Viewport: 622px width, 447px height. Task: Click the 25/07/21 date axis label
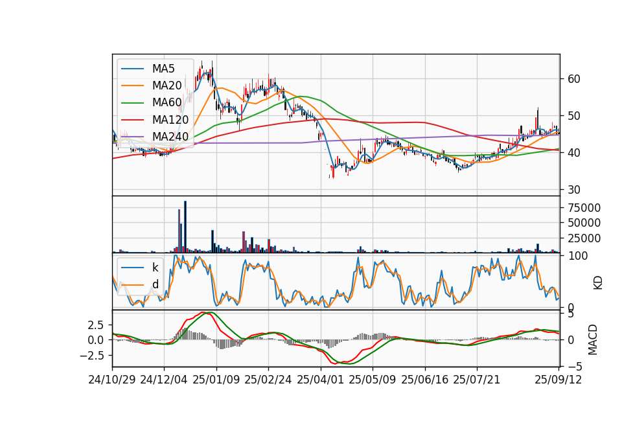[476, 380]
